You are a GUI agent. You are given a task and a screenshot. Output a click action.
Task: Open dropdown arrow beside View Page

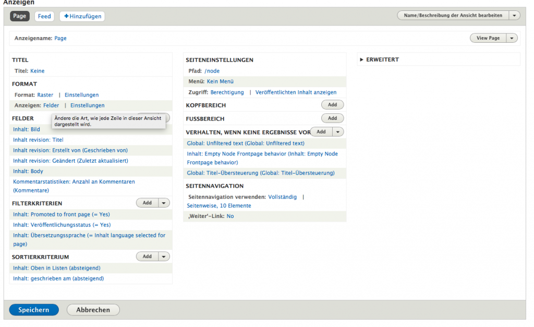pos(512,38)
